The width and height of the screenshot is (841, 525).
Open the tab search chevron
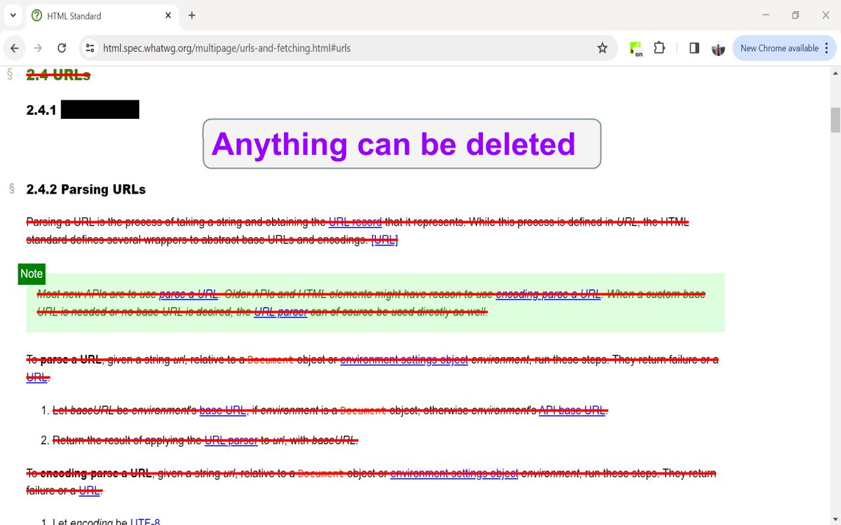(x=12, y=15)
